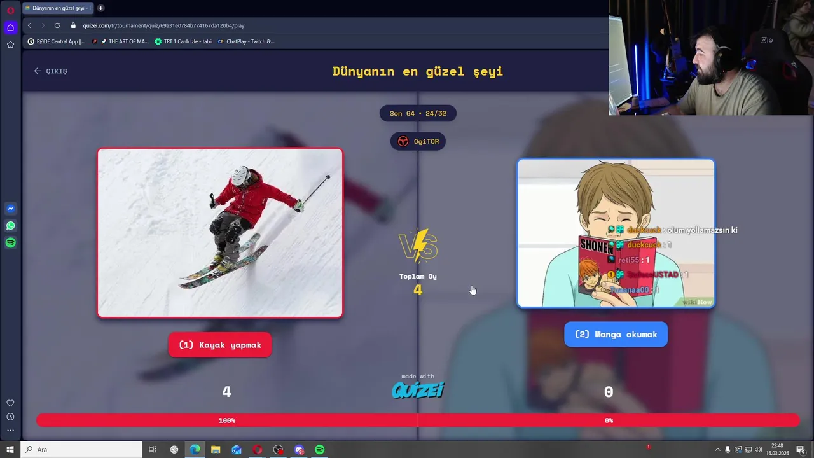Click the OgiTOR channel badge
Screen dimensions: 814x458
[418, 141]
